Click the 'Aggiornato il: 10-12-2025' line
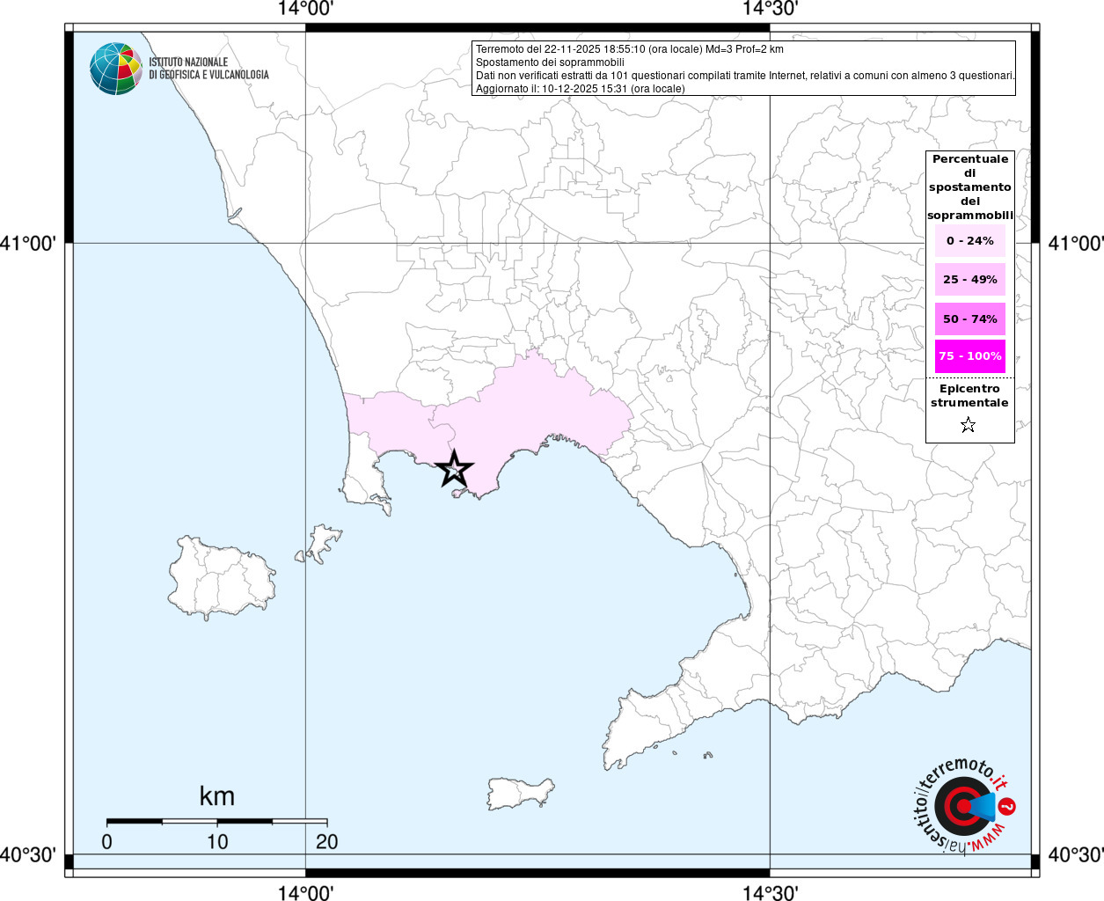The image size is (1104, 901). (x=581, y=89)
